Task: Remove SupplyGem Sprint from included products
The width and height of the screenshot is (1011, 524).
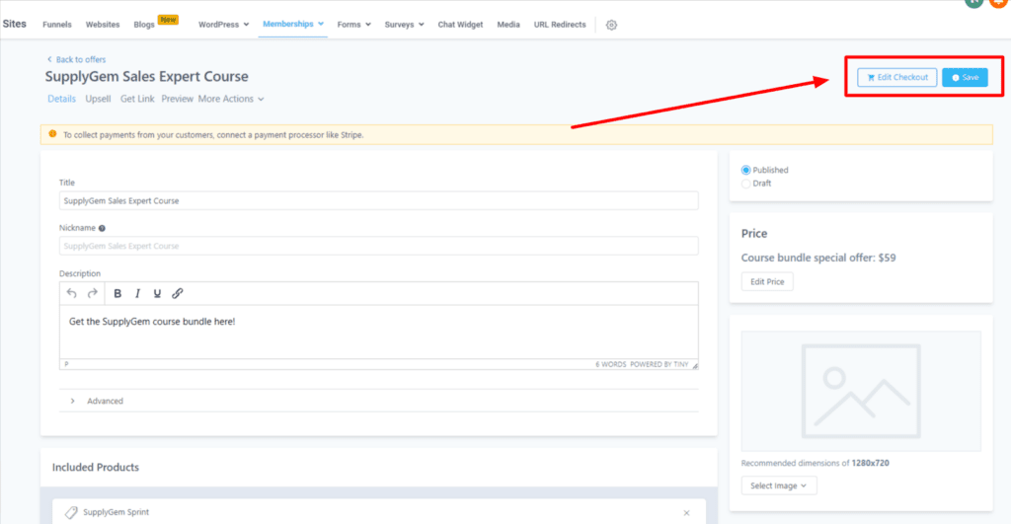Action: [x=687, y=513]
